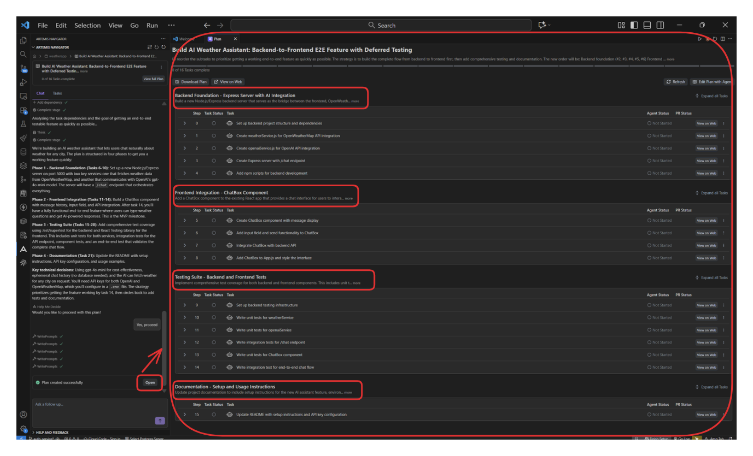Click the robot agent icon for step 0
Image resolution: width=753 pixels, height=456 pixels.
tap(230, 123)
